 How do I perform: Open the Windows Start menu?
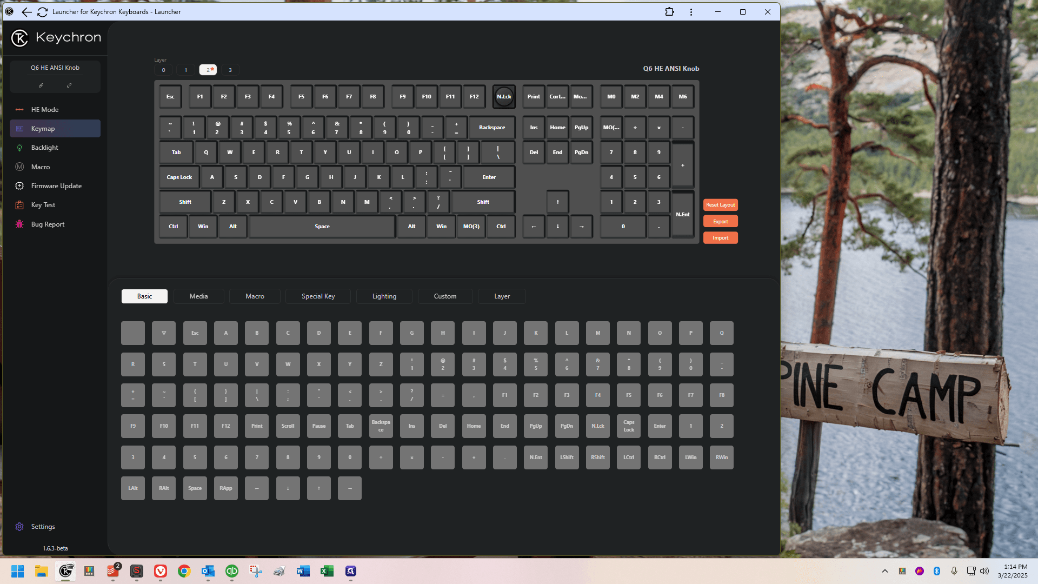(18, 571)
